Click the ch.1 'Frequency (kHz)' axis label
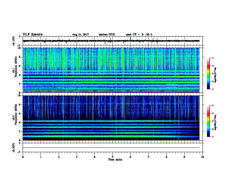Viewport: 228px width, 176px height. (x=16, y=67)
